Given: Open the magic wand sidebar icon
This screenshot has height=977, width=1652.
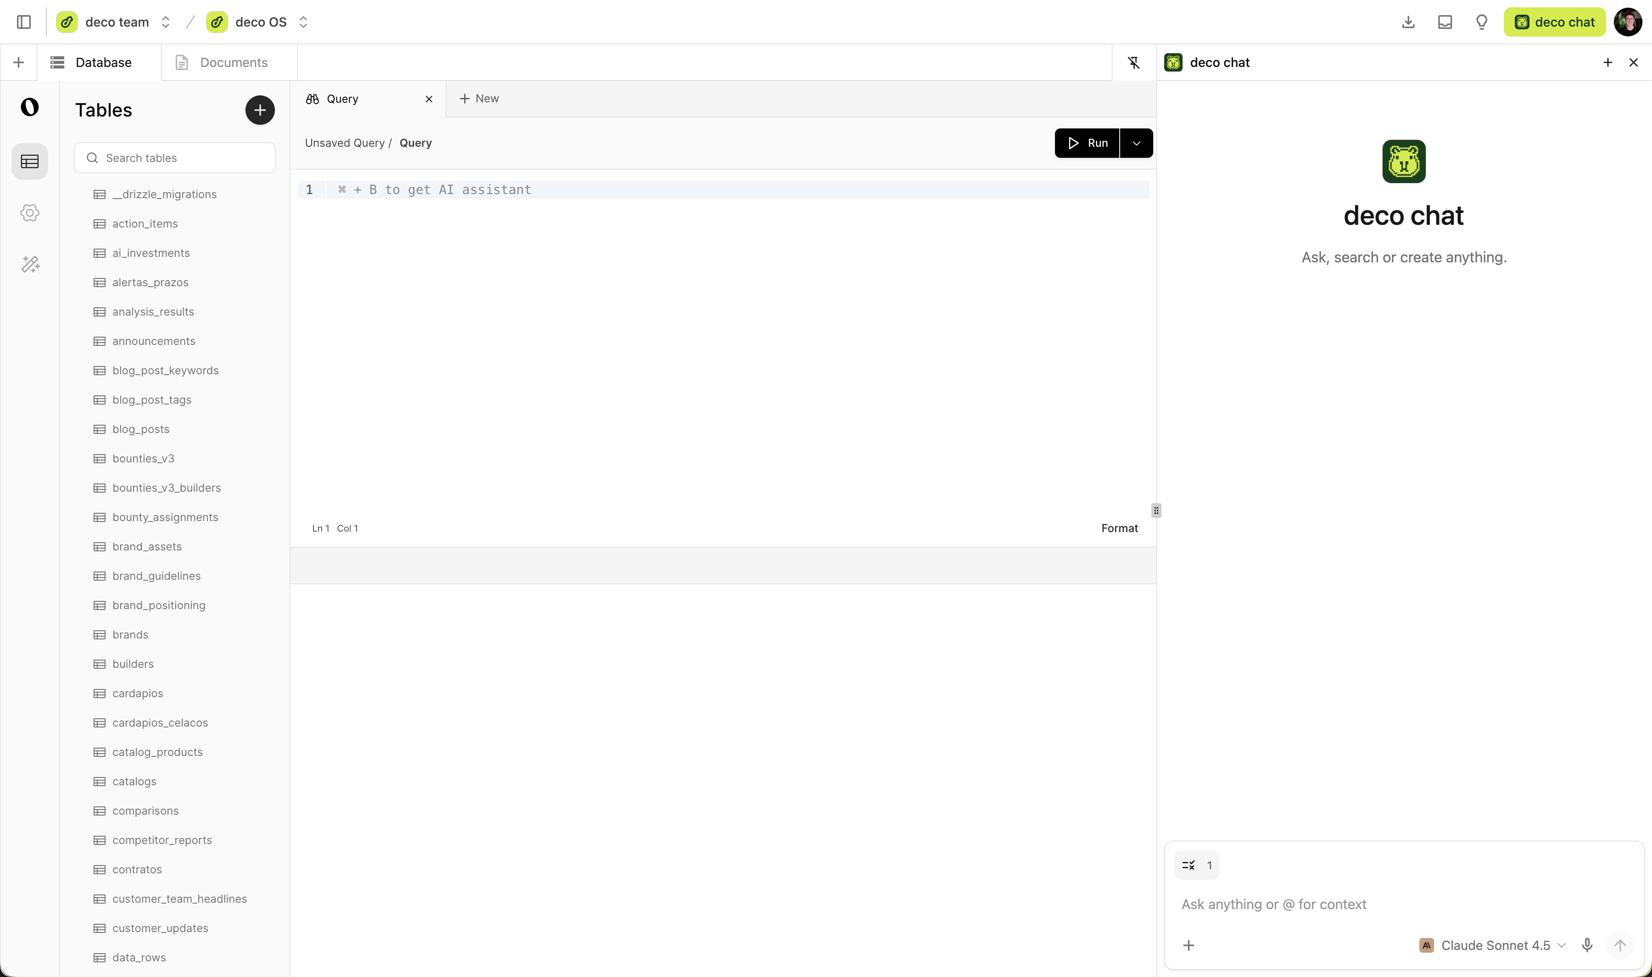Looking at the screenshot, I should (x=30, y=264).
